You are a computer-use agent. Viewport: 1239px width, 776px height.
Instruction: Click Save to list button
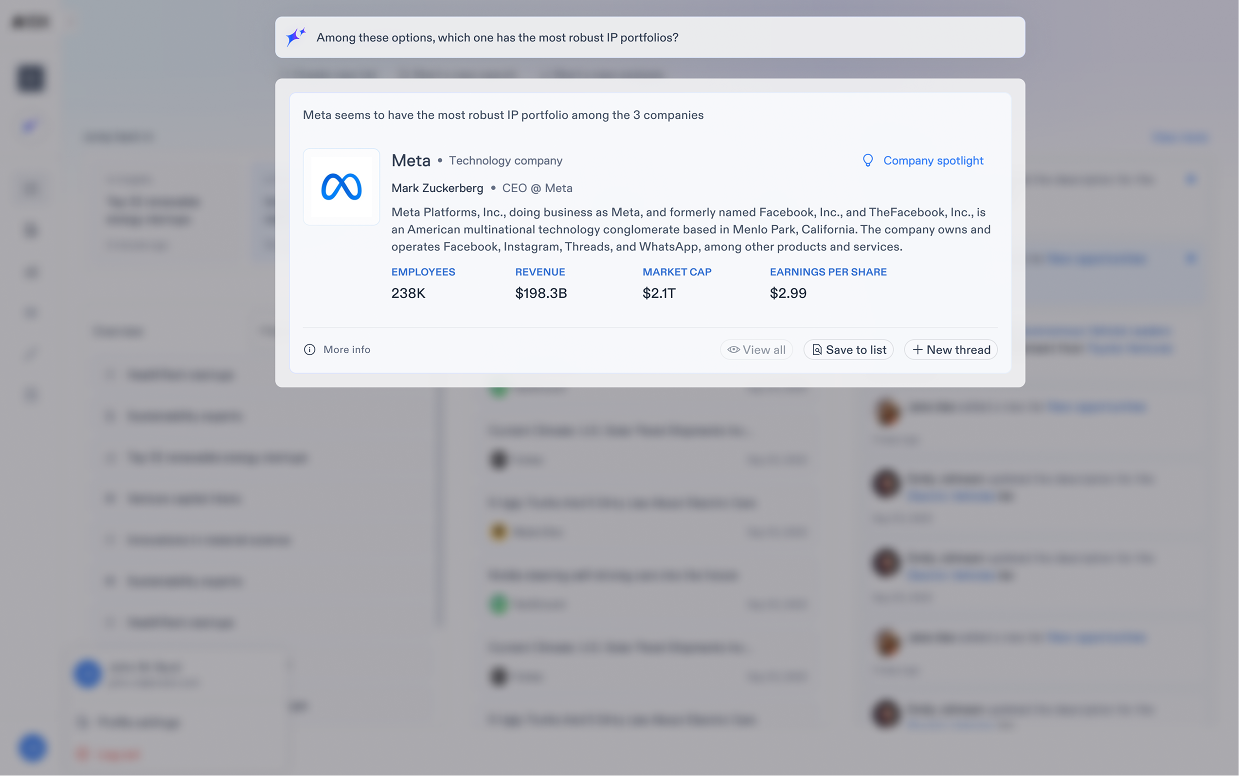pyautogui.click(x=848, y=349)
